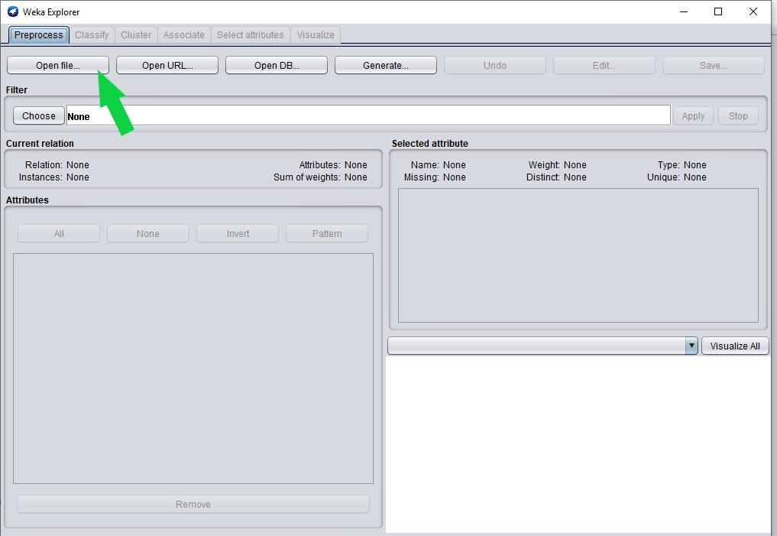Image resolution: width=777 pixels, height=536 pixels.
Task: Edit the current dataset
Action: point(604,65)
